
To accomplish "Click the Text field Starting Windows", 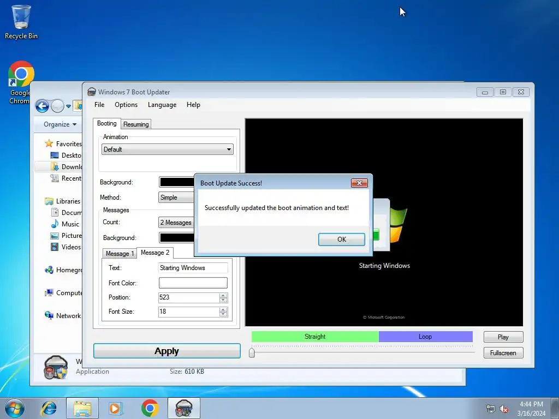I will (x=193, y=268).
